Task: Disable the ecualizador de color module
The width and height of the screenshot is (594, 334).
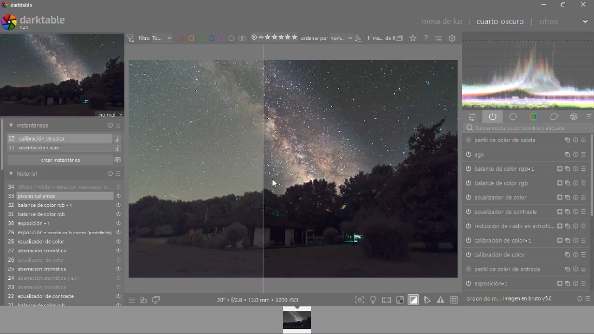Action: (x=469, y=198)
